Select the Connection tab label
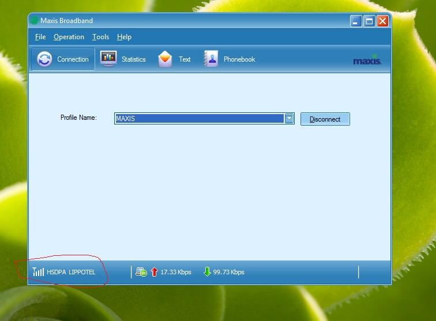This screenshot has width=436, height=321. (x=73, y=59)
